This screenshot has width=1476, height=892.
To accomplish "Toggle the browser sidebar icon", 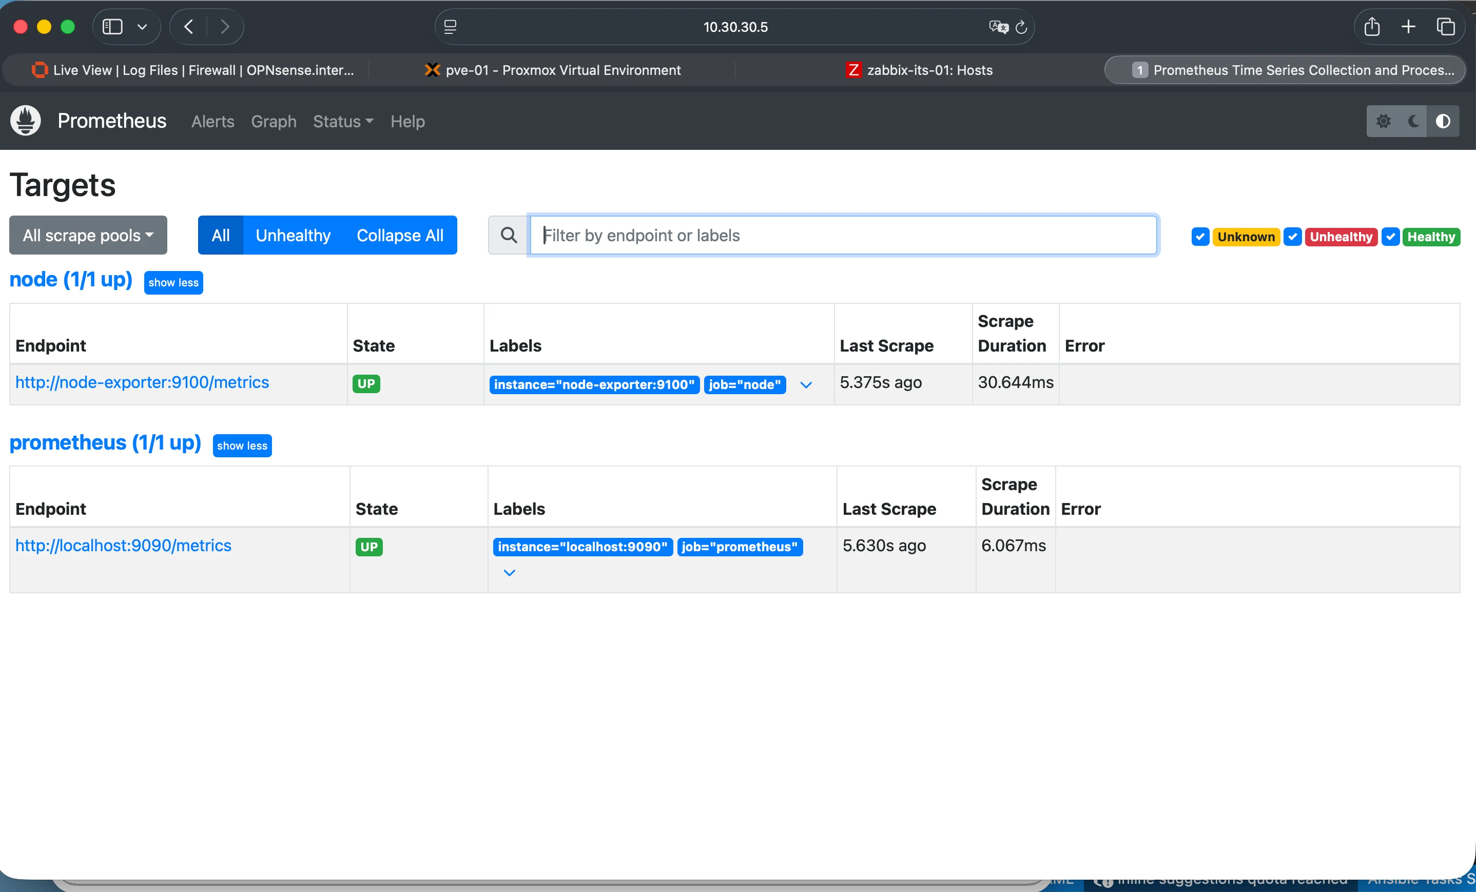I will tap(112, 27).
